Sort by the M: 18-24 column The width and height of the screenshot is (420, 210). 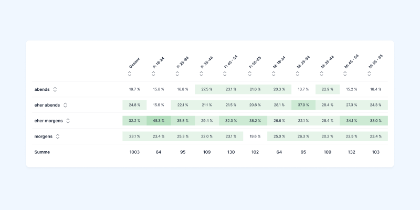click(274, 74)
